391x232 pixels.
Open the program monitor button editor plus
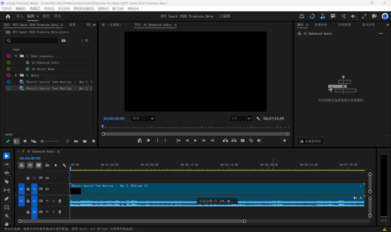tap(284, 141)
